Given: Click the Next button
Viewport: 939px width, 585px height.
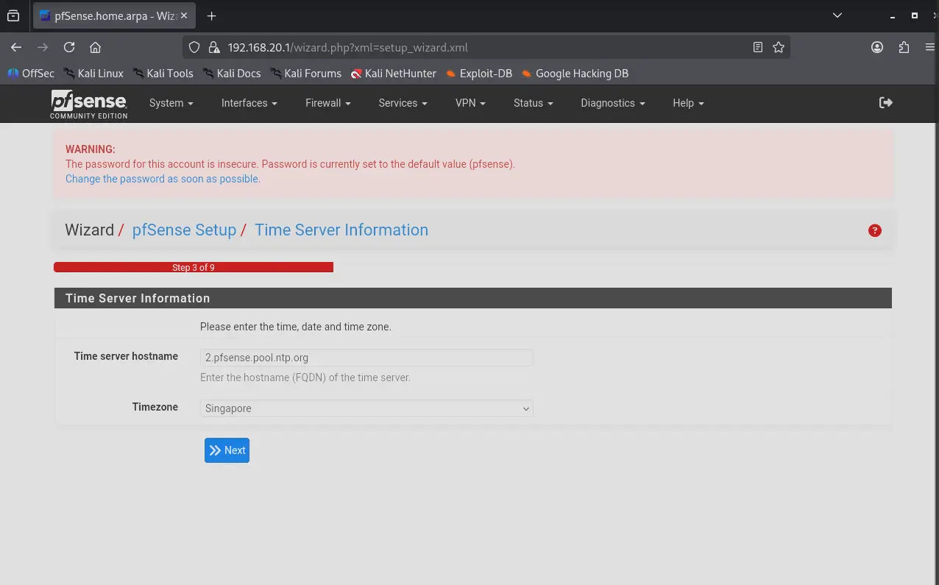Looking at the screenshot, I should (x=227, y=450).
